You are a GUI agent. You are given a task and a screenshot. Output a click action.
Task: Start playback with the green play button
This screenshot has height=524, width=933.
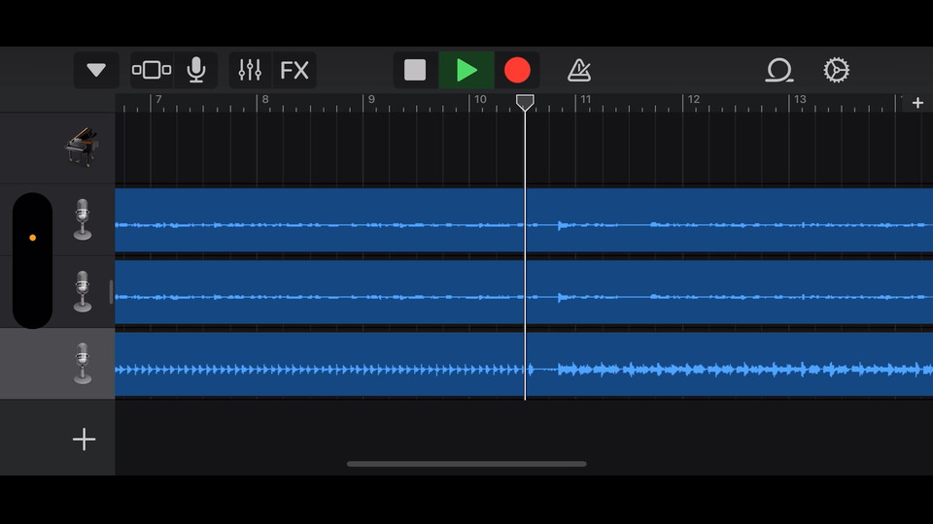tap(466, 70)
